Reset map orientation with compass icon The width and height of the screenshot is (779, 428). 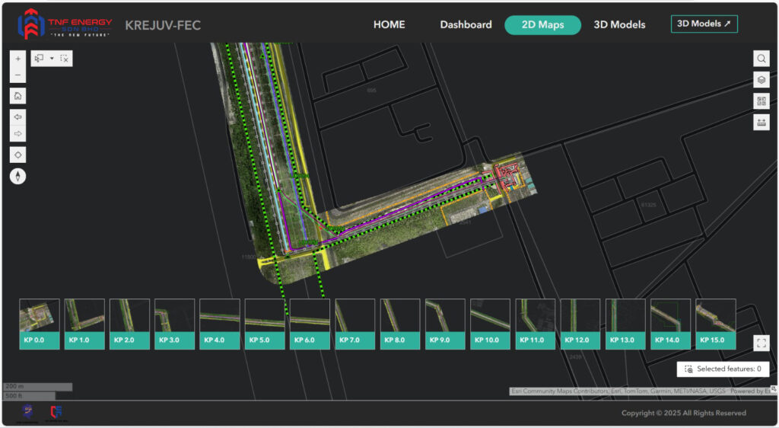pyautogui.click(x=18, y=177)
